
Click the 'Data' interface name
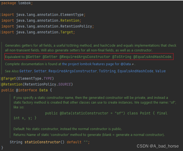click(44, 90)
